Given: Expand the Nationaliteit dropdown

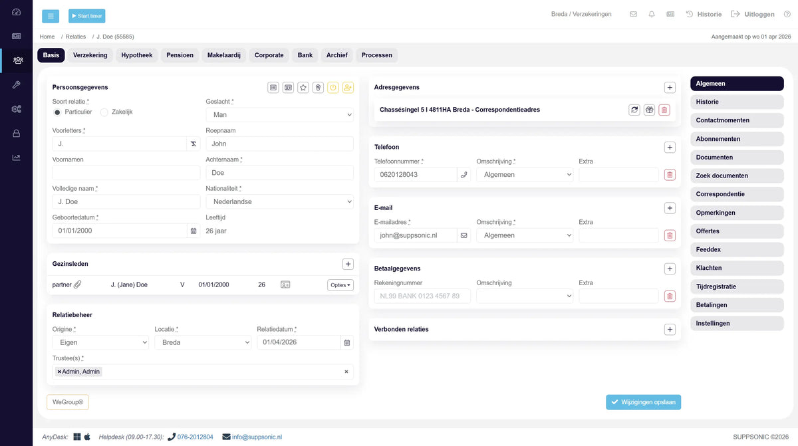Looking at the screenshot, I should (x=279, y=201).
